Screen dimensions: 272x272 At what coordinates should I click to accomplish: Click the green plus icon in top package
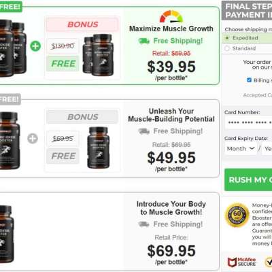click(x=35, y=46)
